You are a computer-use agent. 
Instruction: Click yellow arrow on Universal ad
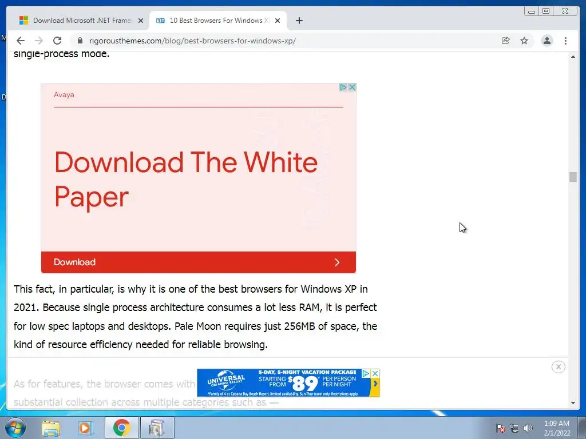point(375,384)
